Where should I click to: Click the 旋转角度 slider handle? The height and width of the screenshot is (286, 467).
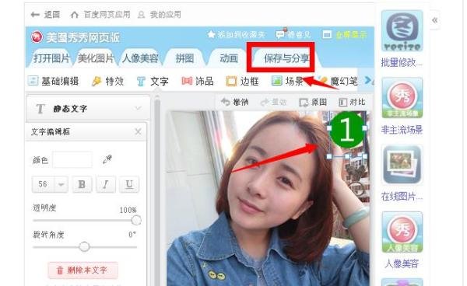(84, 247)
